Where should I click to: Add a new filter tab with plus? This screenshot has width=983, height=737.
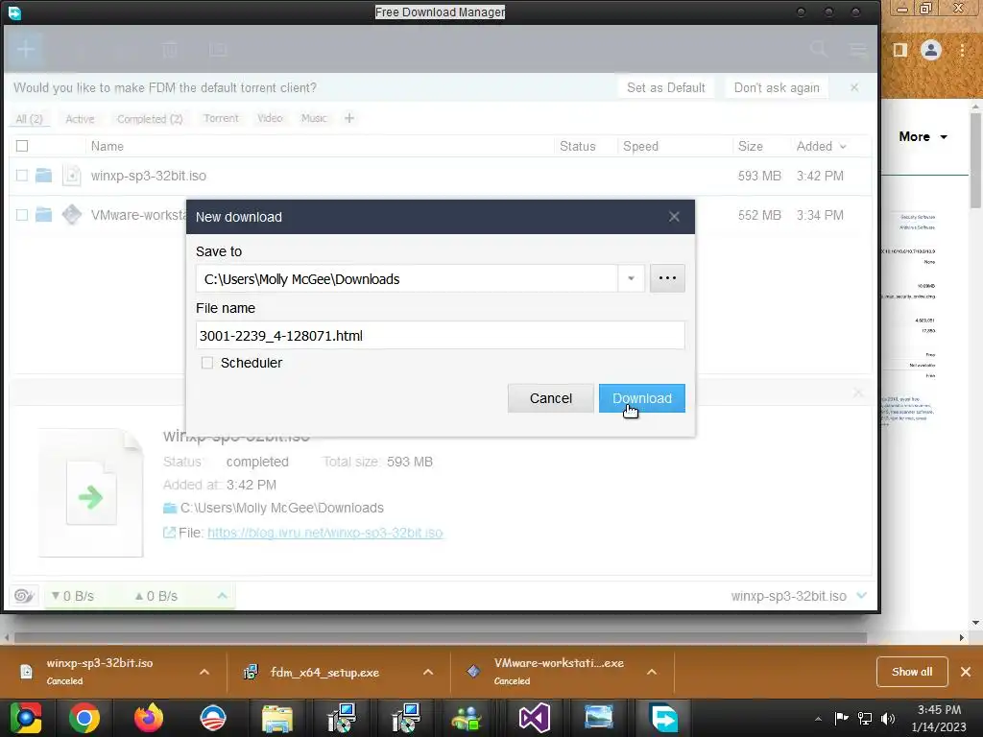coord(349,118)
